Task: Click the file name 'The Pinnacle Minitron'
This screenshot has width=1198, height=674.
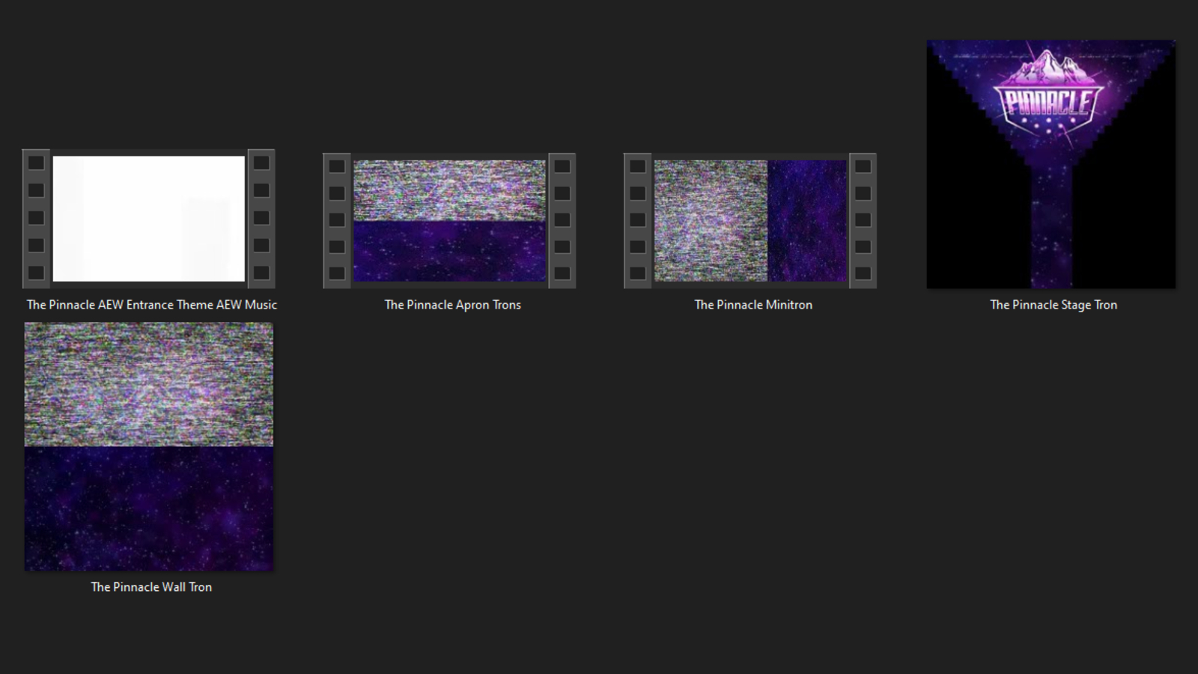Action: tap(753, 305)
